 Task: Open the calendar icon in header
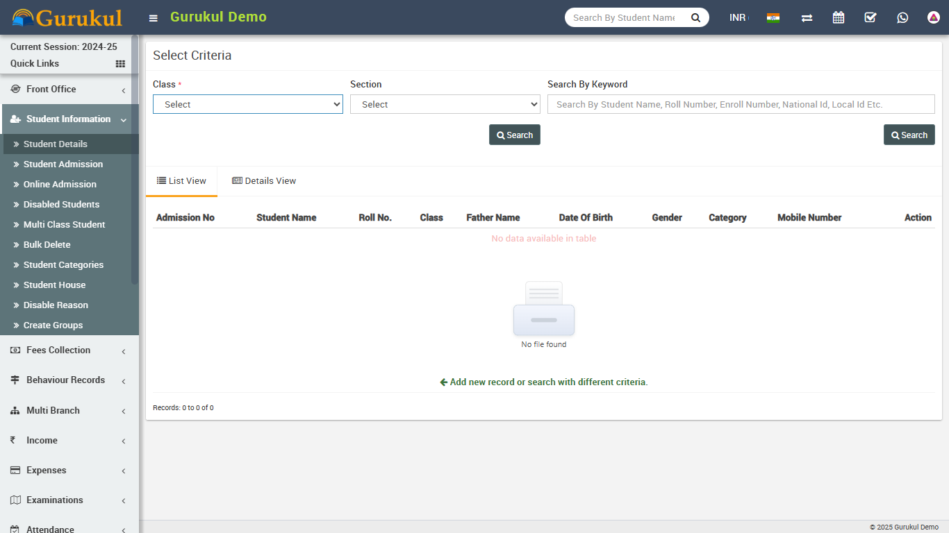pos(839,18)
